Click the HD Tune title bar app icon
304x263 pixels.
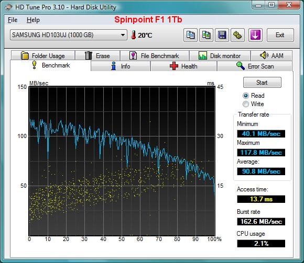pyautogui.click(x=8, y=7)
